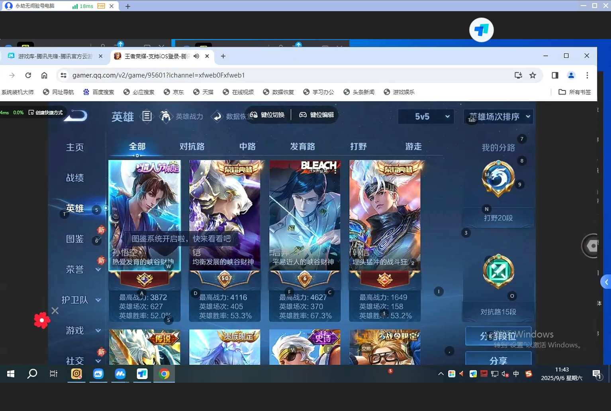Open taskbar search

coord(32,374)
